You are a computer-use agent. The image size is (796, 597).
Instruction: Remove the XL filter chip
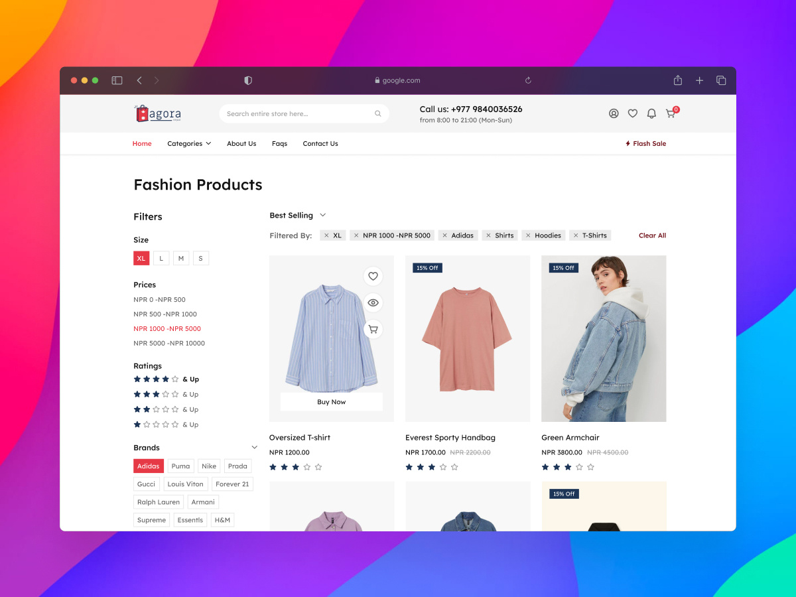(x=326, y=235)
